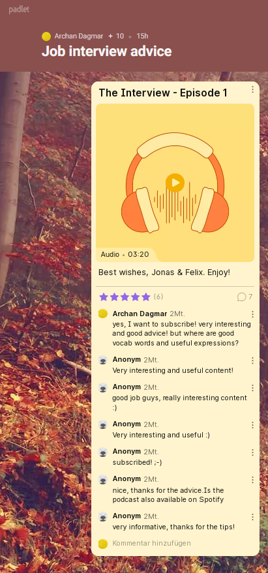Open options for Archan Dagmar's comment
Image resolution: width=268 pixels, height=573 pixels.
point(252,314)
